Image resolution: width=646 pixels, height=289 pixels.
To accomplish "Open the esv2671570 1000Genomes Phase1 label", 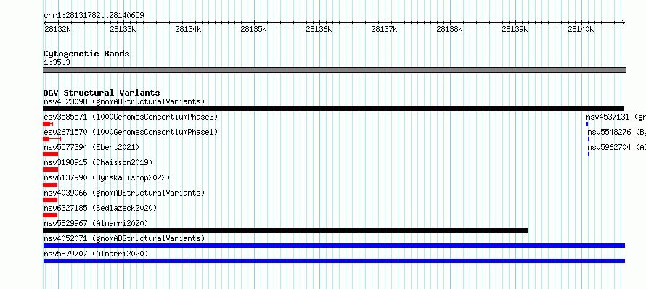I will [131, 132].
